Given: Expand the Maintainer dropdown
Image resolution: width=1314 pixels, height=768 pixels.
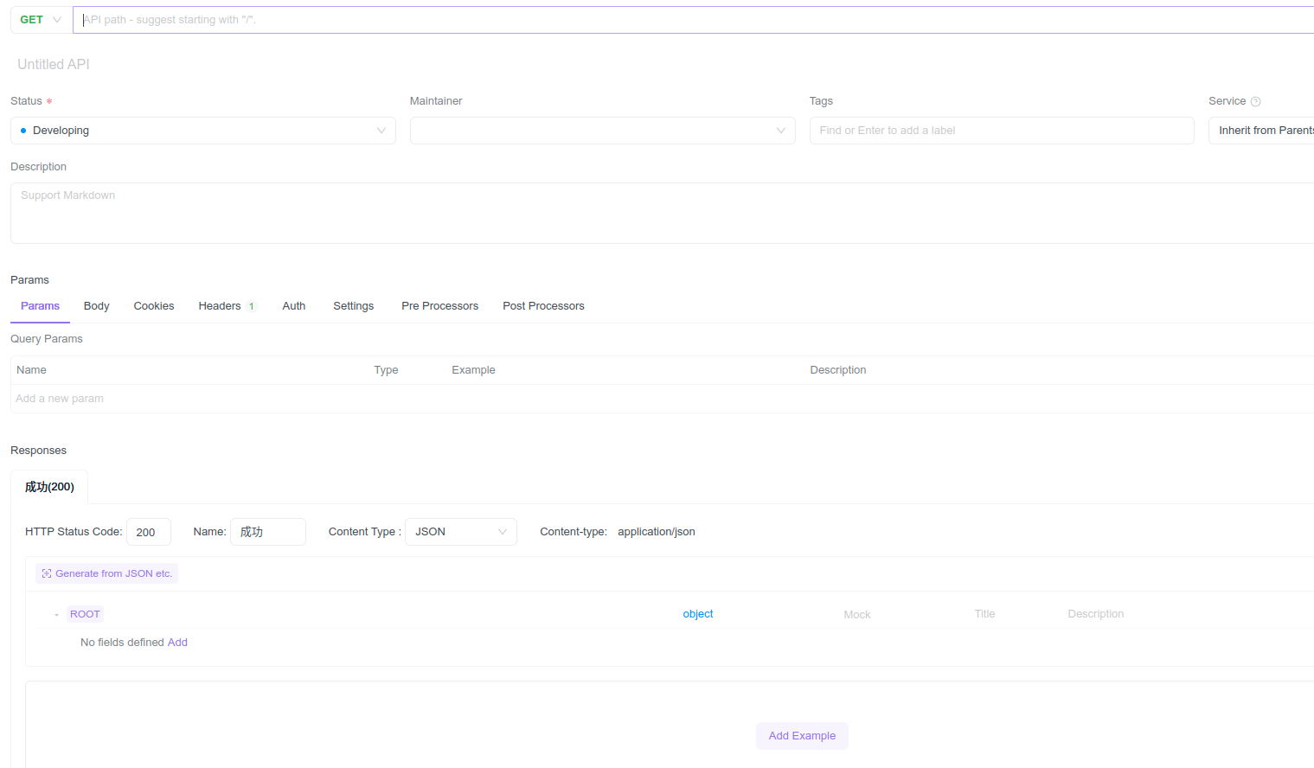Looking at the screenshot, I should point(602,131).
